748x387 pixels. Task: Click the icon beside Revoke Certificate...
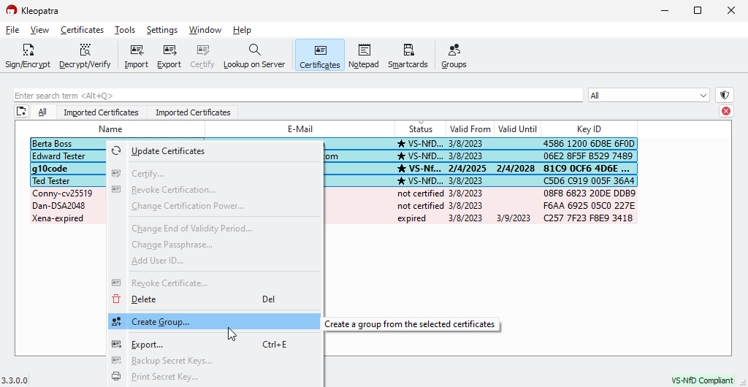pyautogui.click(x=116, y=283)
